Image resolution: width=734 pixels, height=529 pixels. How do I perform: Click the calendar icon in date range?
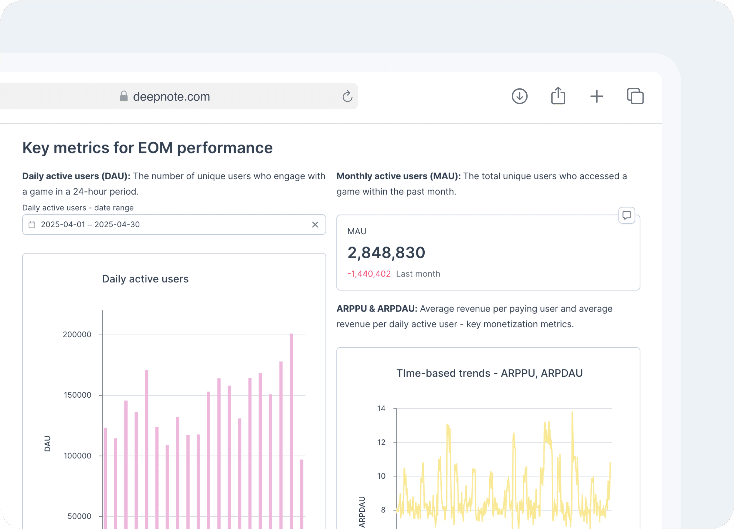(x=32, y=225)
